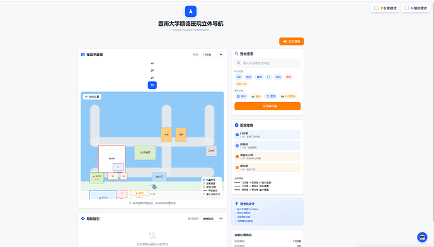
Task: Click the large red-bordered emergency room on map
Action: pyautogui.click(x=112, y=158)
